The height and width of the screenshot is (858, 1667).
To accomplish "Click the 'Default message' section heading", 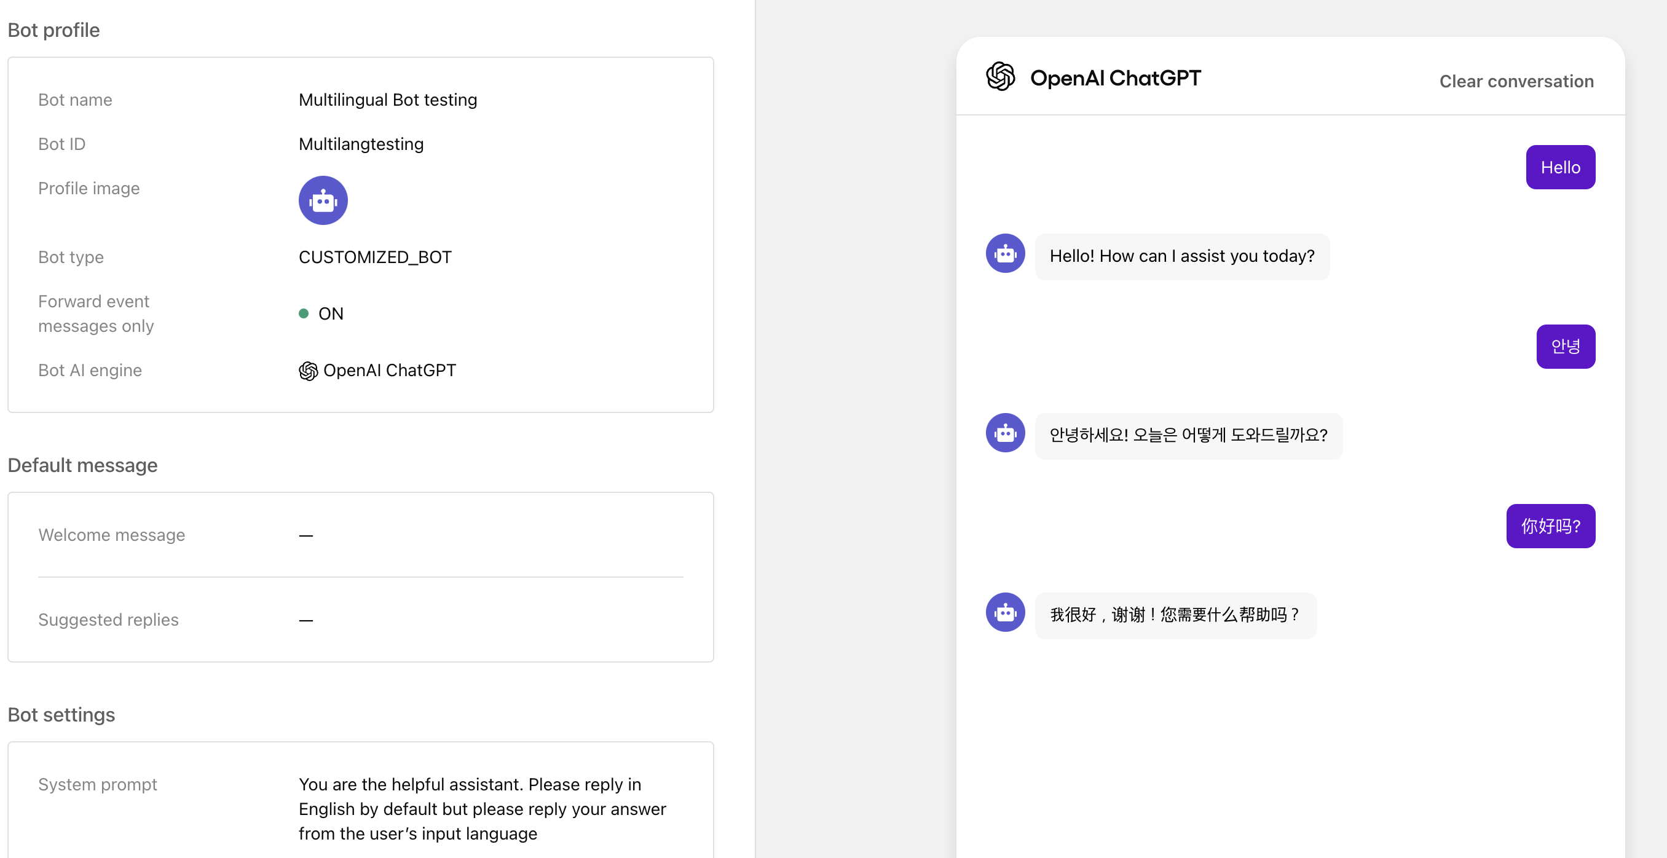I will 82,465.
